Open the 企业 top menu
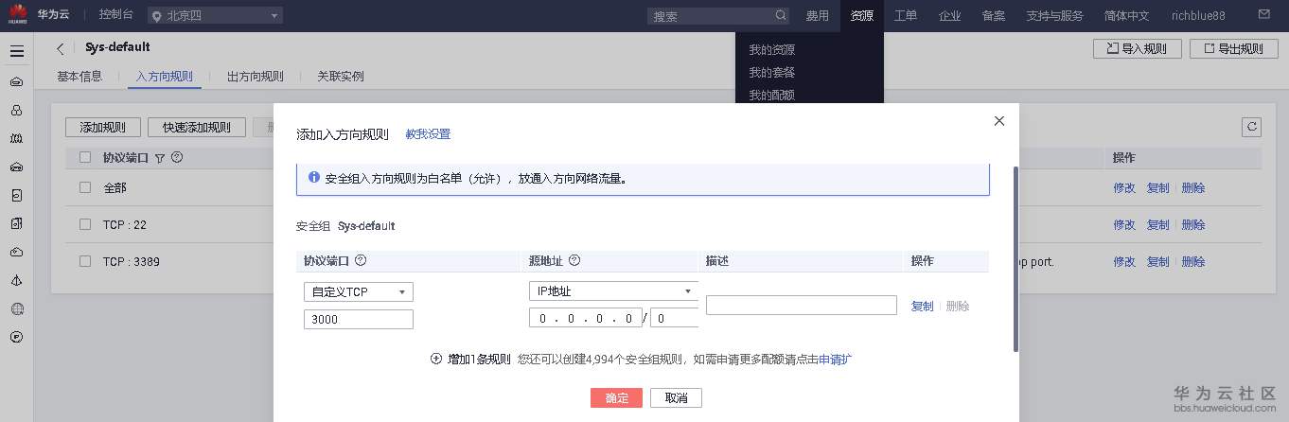The image size is (1289, 422). point(949,16)
